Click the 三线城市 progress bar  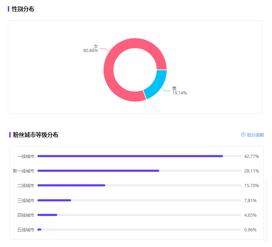(139, 200)
